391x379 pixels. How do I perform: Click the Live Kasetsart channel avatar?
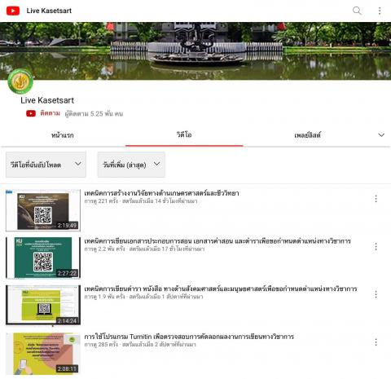pyautogui.click(x=20, y=82)
